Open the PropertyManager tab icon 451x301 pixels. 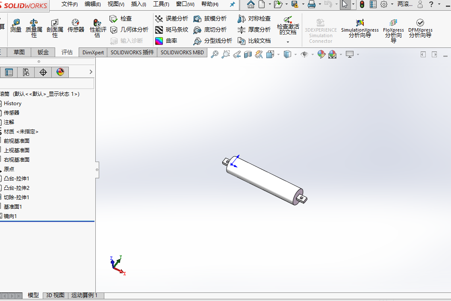click(x=9, y=72)
